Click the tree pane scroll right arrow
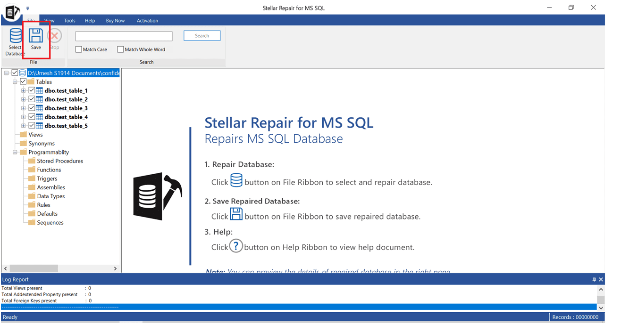 click(x=115, y=268)
